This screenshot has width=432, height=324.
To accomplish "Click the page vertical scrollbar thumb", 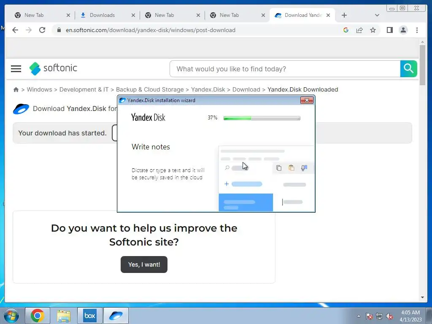I will coord(422,65).
